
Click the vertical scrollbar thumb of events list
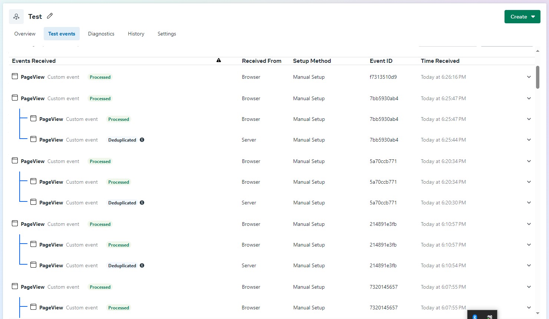(x=538, y=77)
